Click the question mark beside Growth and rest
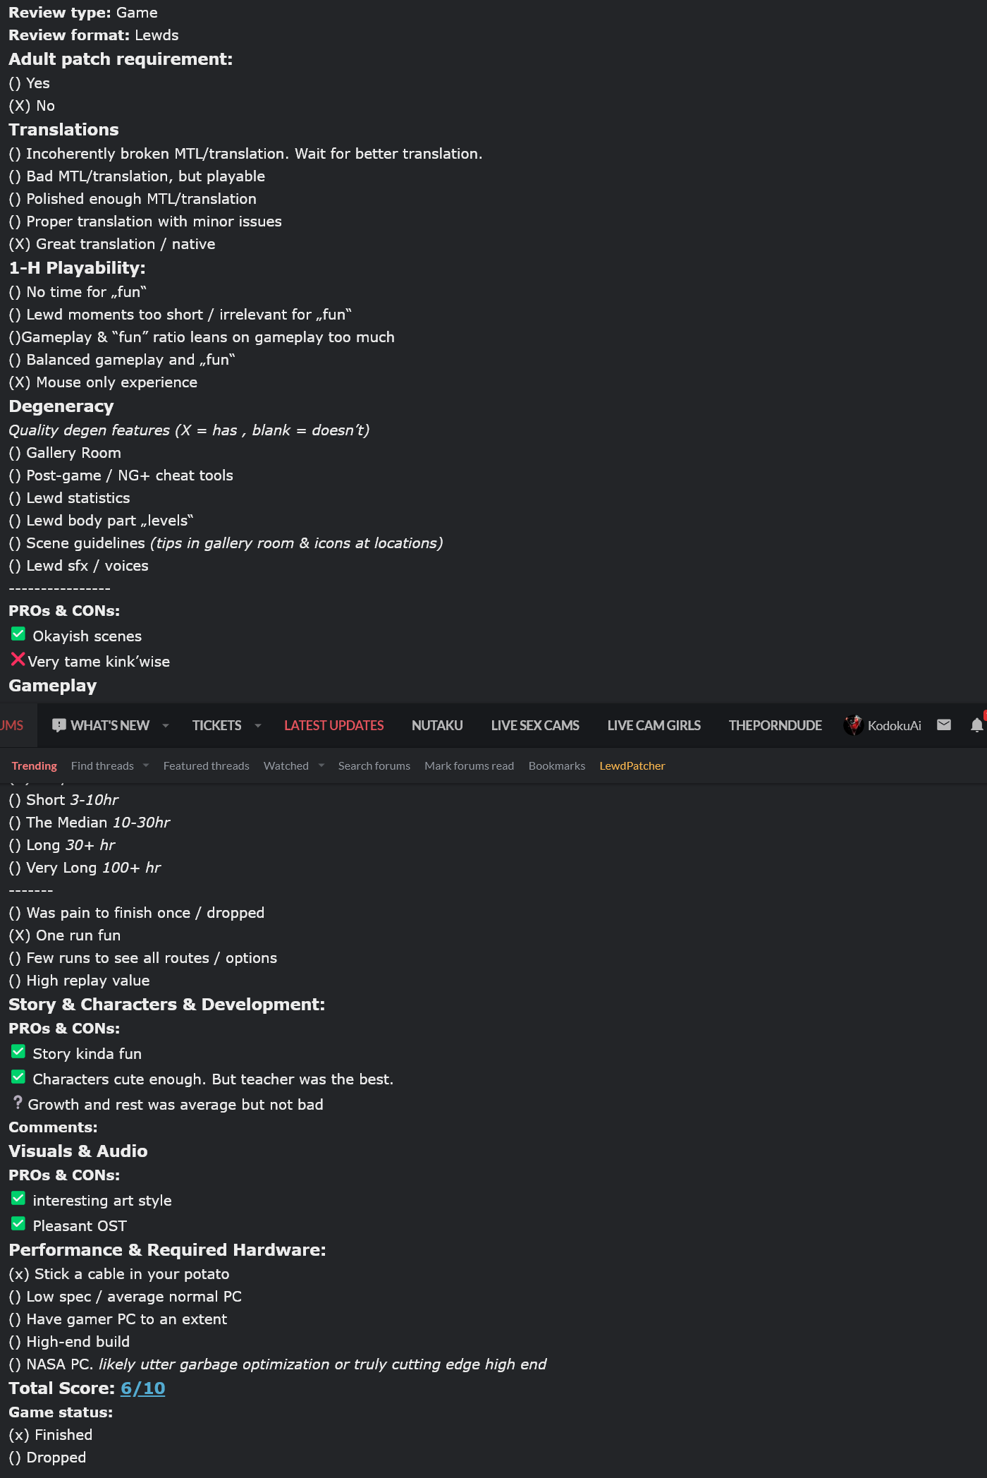Screen dimensions: 987x1478 (18, 1102)
